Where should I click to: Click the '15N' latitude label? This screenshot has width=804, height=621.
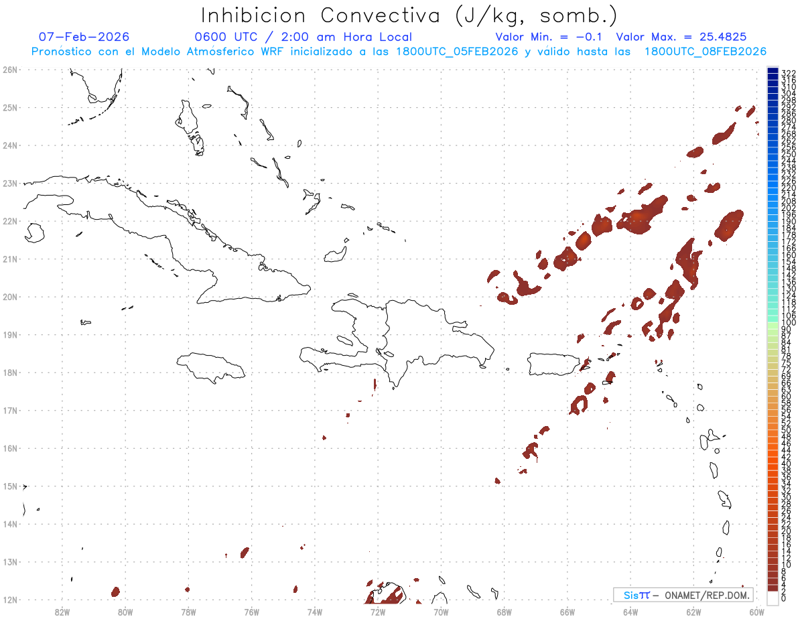pos(10,486)
